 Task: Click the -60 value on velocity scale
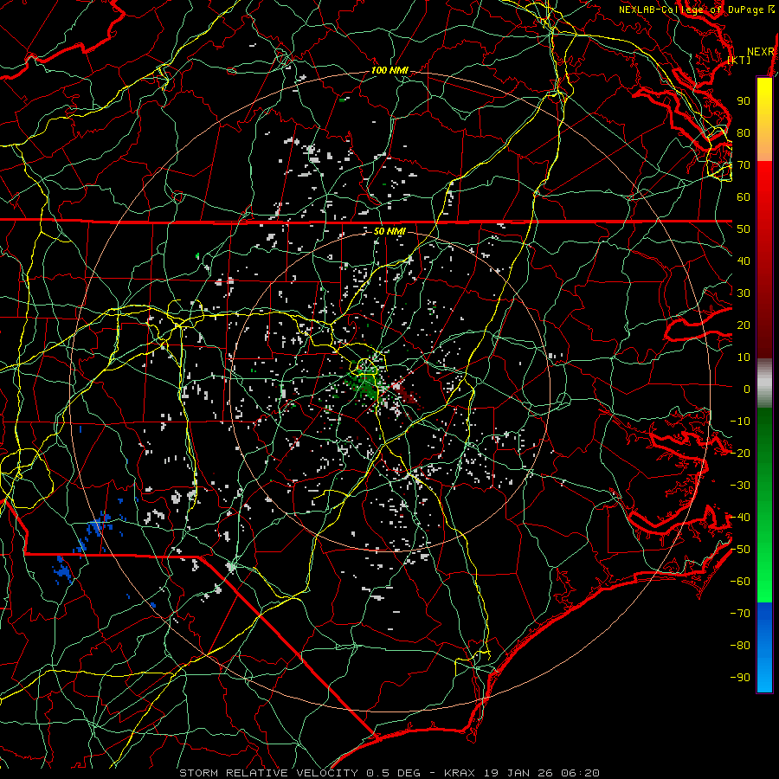click(740, 582)
